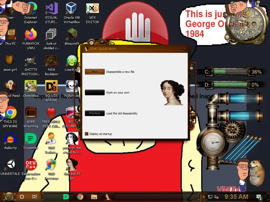Image resolution: width=270 pixels, height=202 pixels.
Task: Open the 'look at skidded c...' icon
Action: coord(51,39)
